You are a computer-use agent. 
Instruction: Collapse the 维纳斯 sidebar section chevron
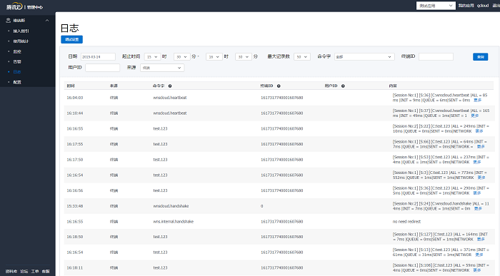click(47, 21)
